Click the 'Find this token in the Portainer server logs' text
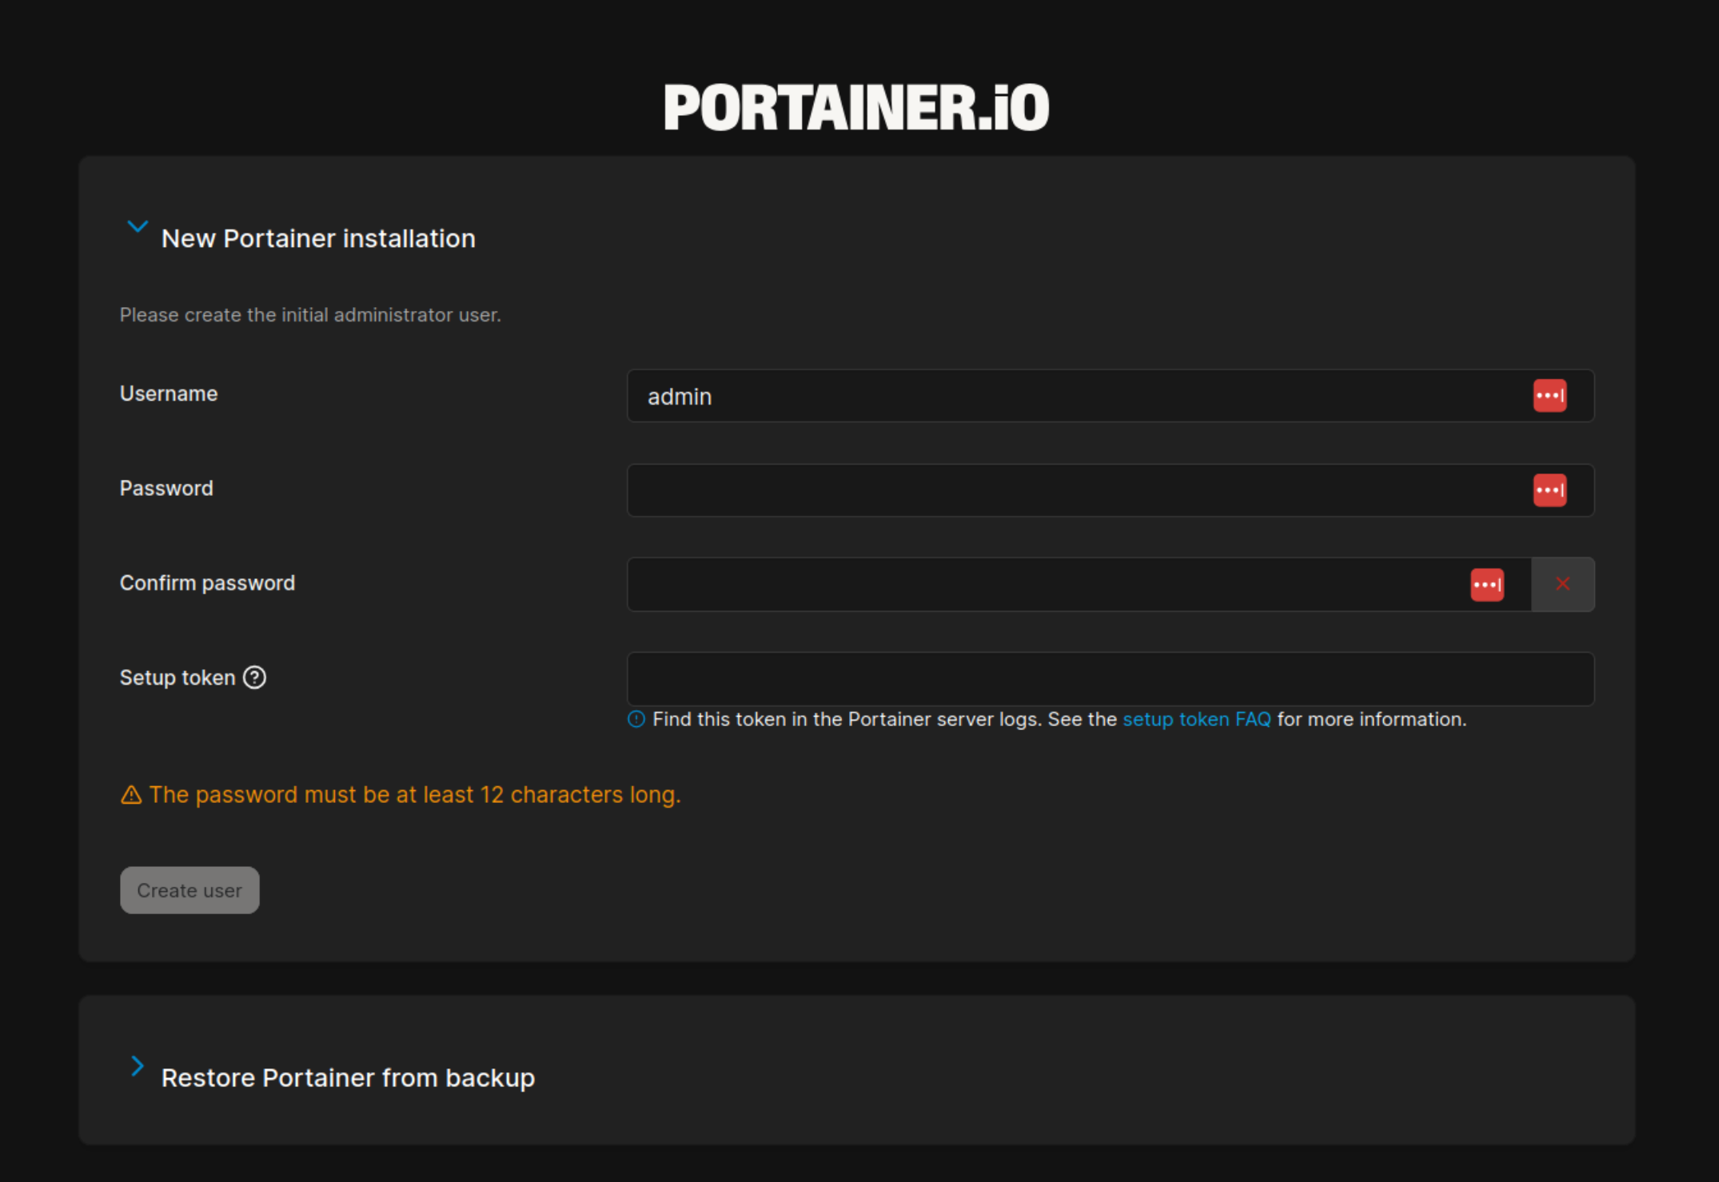Viewport: 1719px width, 1182px height. (x=847, y=719)
